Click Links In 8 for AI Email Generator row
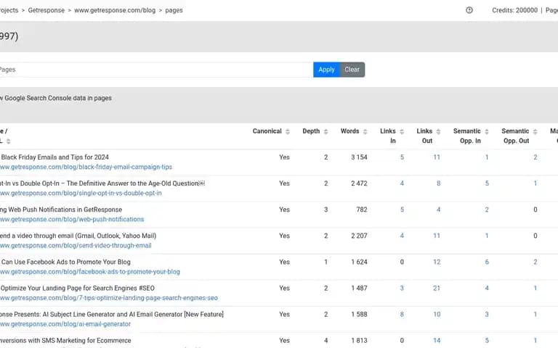Image resolution: width=558 pixels, height=348 pixels. coord(402,315)
